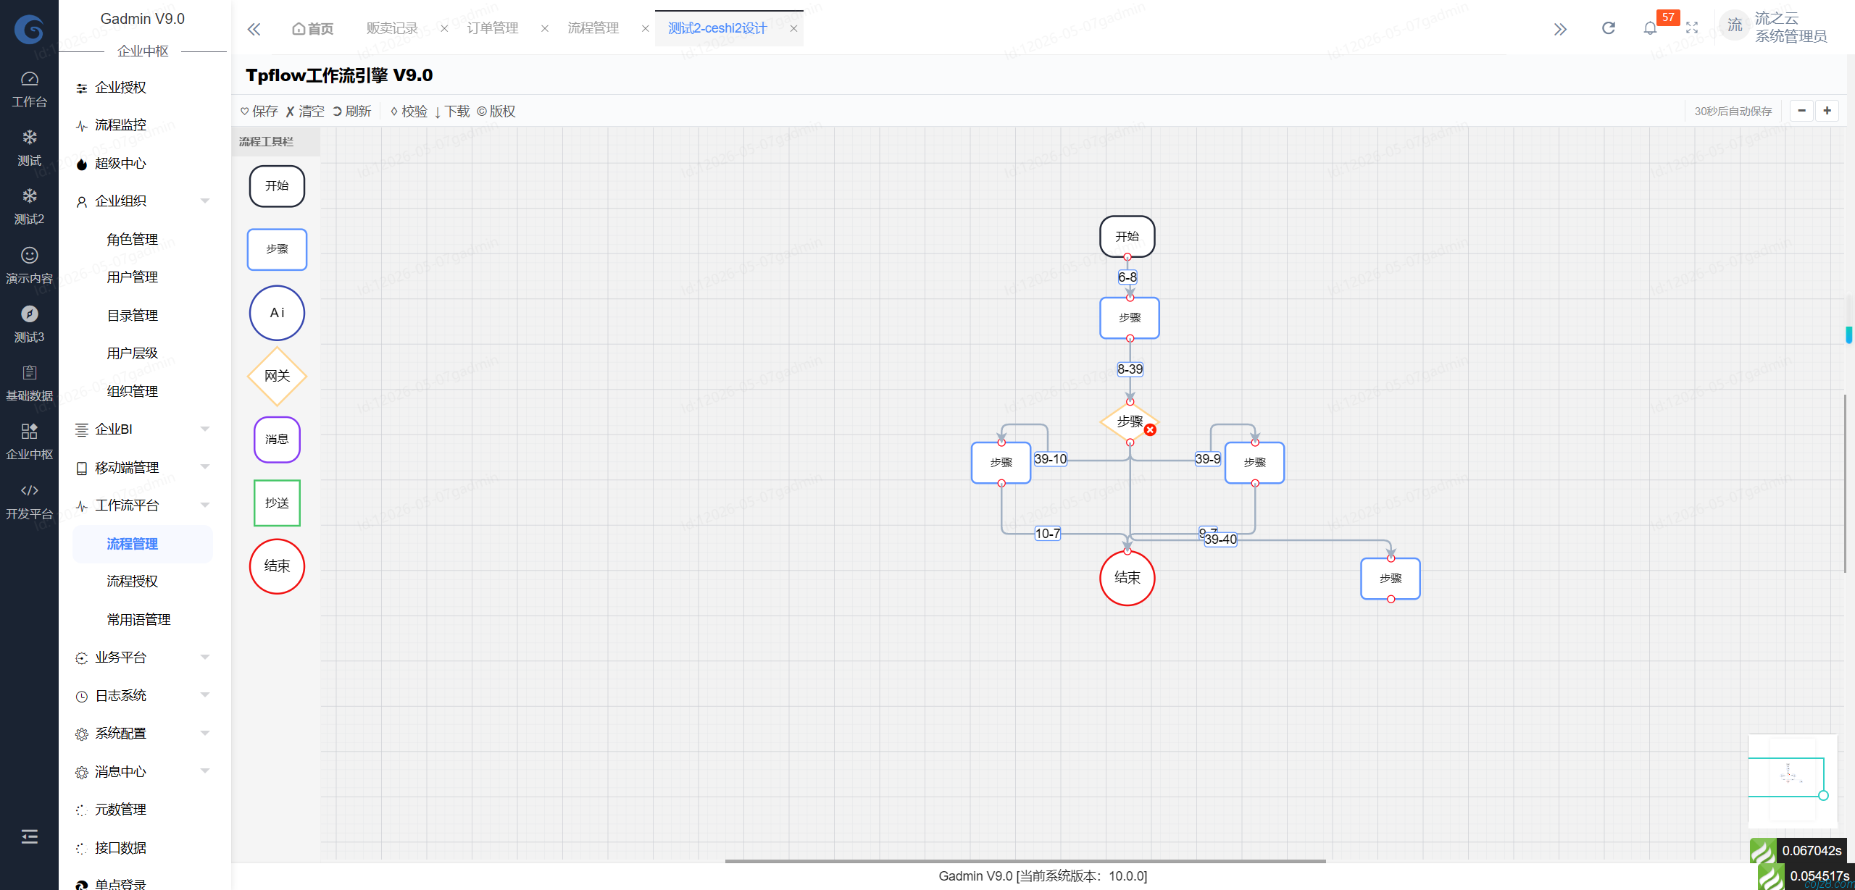1855x890 pixels.
Task: Click the red delete badge on gateway node
Action: [x=1150, y=430]
